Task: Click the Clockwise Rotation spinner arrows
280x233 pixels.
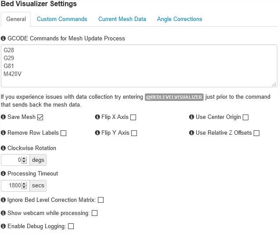Action: [x=25, y=160]
